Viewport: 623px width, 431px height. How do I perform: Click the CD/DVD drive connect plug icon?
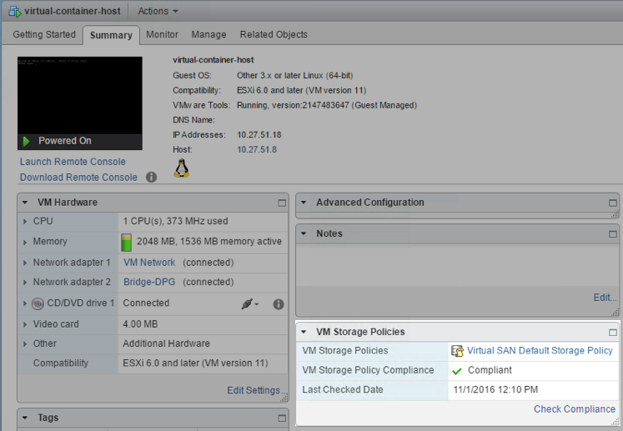(x=248, y=304)
